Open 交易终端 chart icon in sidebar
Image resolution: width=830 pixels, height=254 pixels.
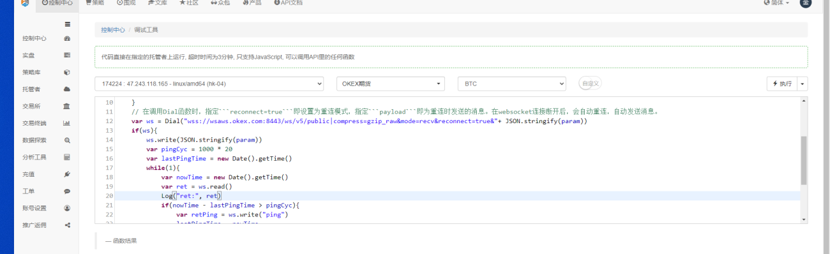[x=67, y=123]
